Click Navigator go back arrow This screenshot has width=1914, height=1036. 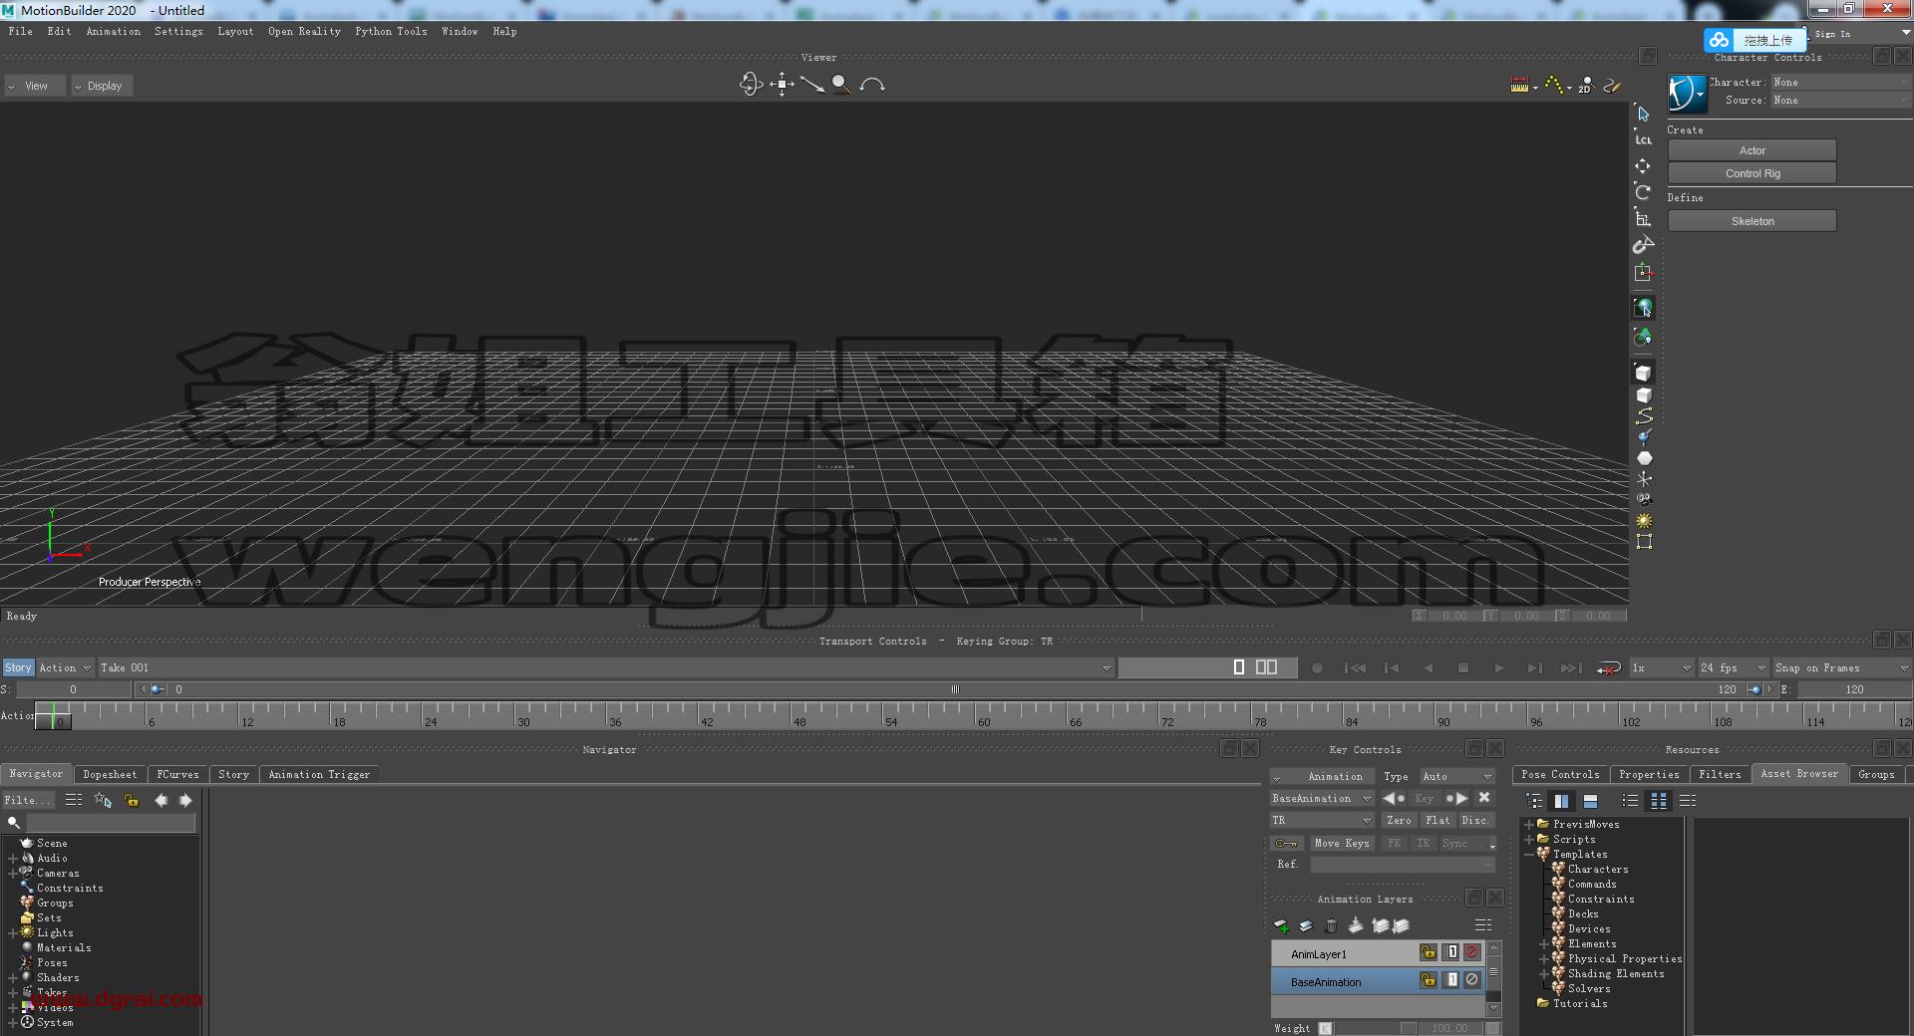(x=160, y=800)
